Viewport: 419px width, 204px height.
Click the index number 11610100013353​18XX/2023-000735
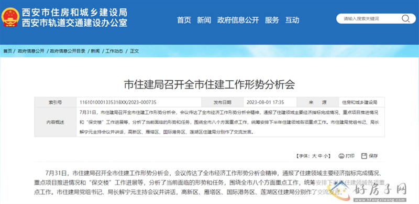[118, 102]
